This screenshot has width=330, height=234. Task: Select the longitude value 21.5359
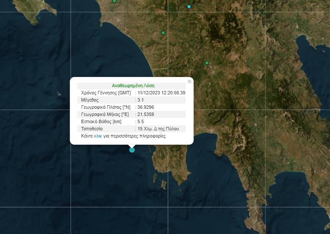tap(146, 114)
